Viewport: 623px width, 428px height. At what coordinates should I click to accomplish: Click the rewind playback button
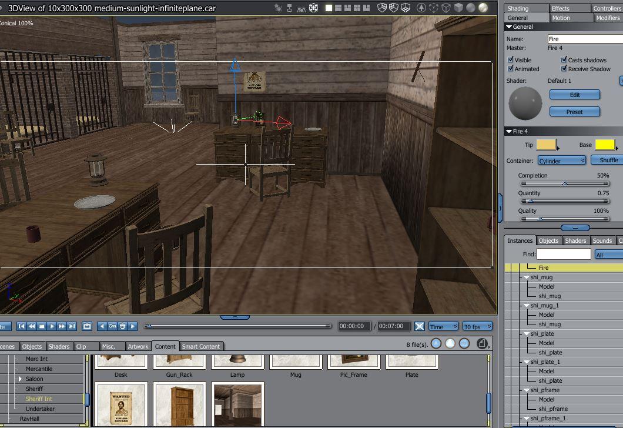tap(31, 326)
